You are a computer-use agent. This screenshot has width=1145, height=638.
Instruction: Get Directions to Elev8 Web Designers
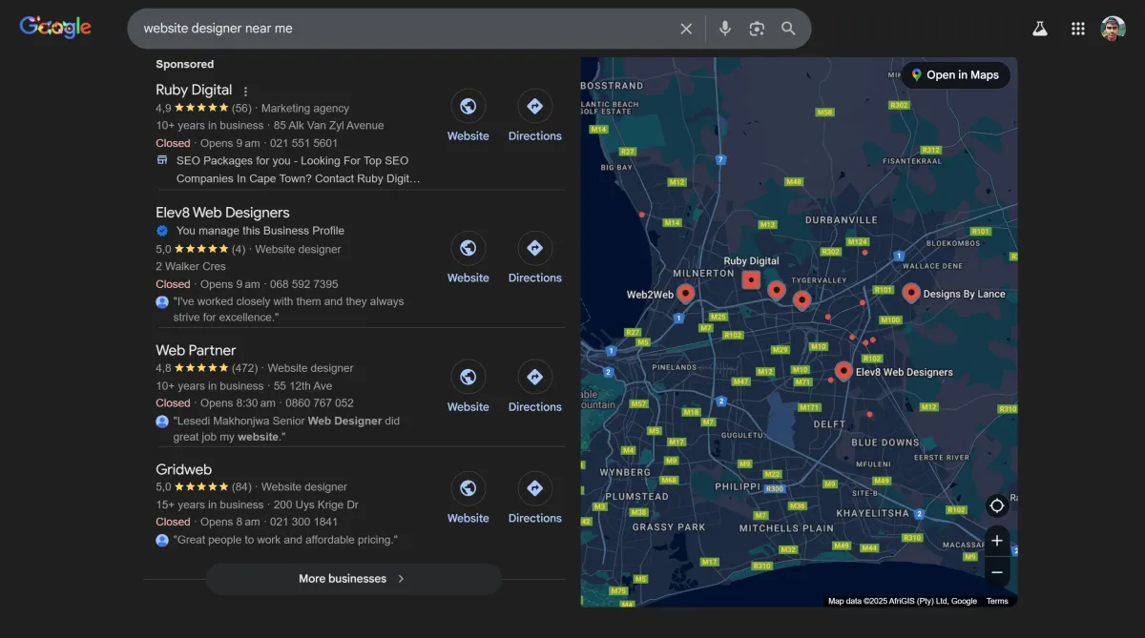pos(534,249)
